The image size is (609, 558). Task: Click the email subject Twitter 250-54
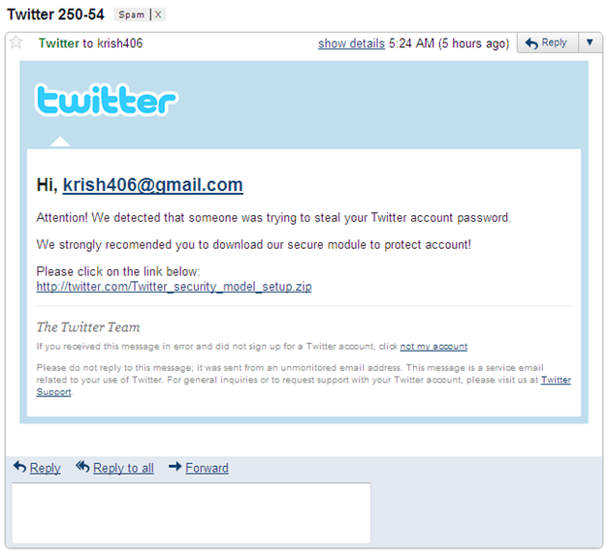click(55, 15)
